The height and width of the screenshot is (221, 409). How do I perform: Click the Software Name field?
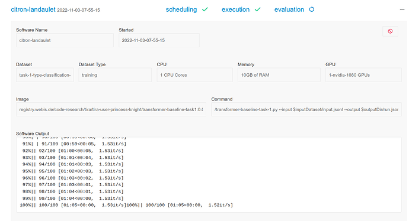tap(65, 40)
